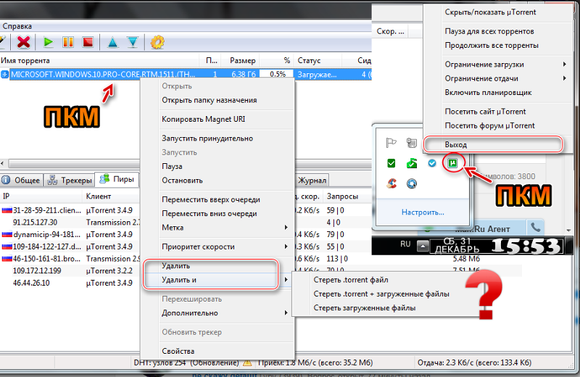Choose Посетить форум µTorrent
The image size is (580, 377).
[x=498, y=125]
